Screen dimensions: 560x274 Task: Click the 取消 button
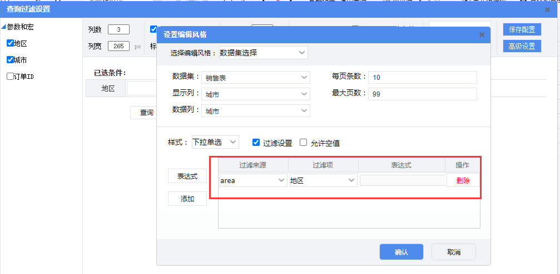[x=453, y=252]
